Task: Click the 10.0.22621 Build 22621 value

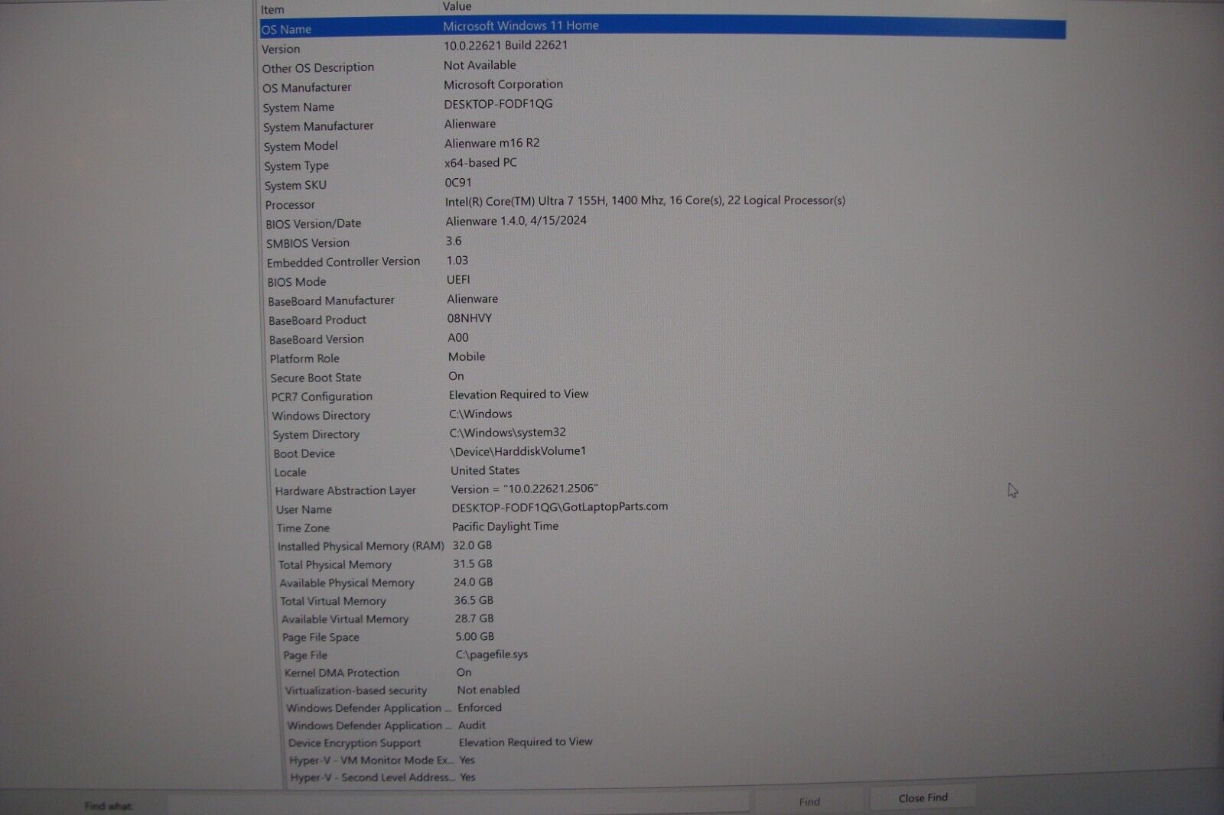Action: pyautogui.click(x=506, y=46)
